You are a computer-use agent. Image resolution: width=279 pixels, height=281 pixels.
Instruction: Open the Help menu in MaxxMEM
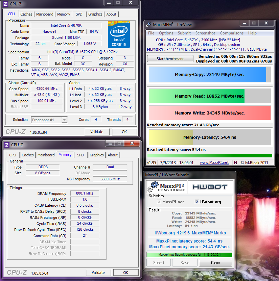[x=252, y=33]
